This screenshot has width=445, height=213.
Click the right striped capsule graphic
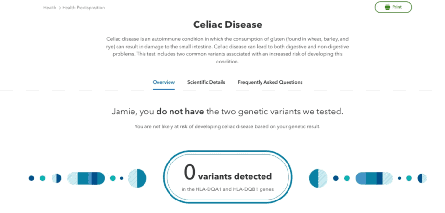tap(374, 178)
